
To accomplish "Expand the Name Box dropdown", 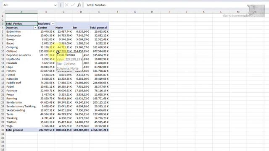I will pyautogui.click(x=55, y=5).
